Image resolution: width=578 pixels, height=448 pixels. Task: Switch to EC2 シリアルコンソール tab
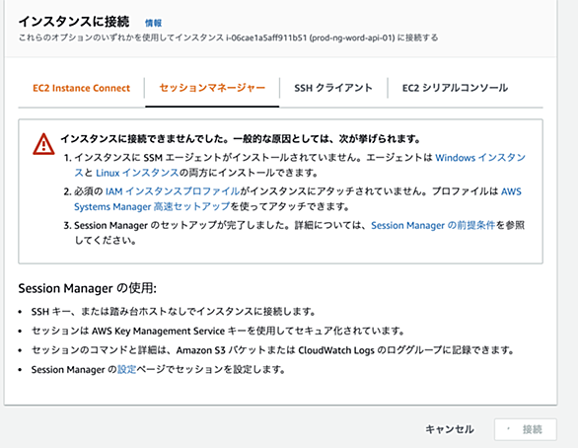point(456,88)
